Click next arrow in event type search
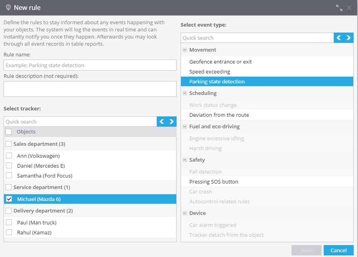The image size is (358, 257). (x=348, y=38)
